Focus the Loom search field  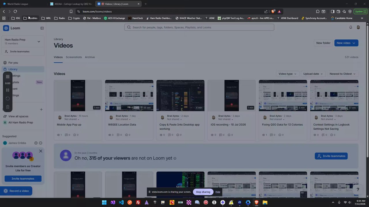coord(199,27)
